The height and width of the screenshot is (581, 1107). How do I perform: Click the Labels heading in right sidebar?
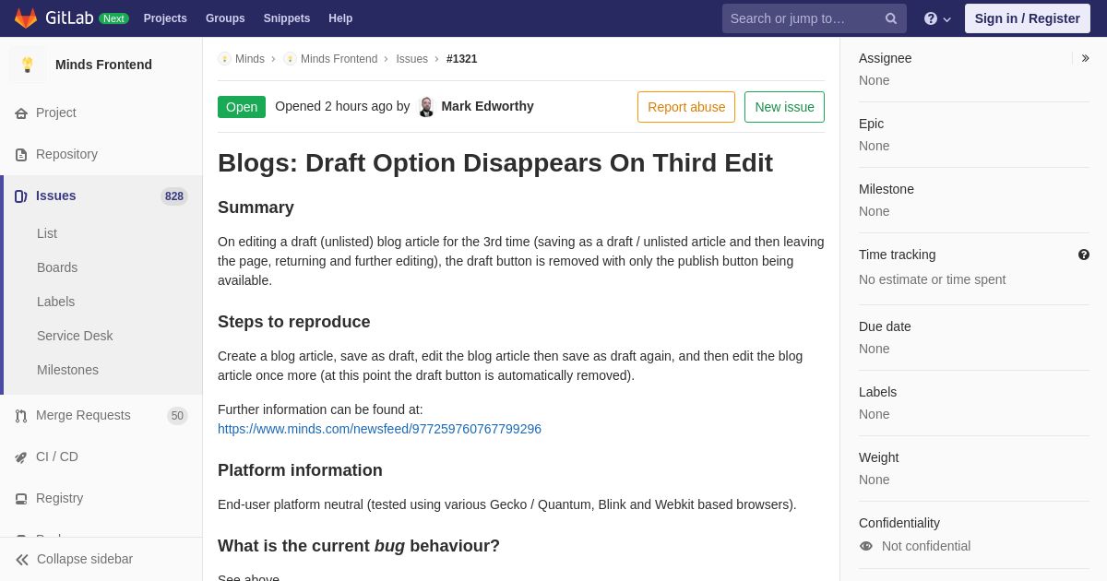point(877,392)
